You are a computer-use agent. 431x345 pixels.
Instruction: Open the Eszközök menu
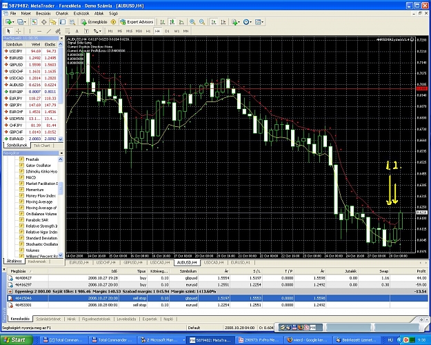[81, 13]
